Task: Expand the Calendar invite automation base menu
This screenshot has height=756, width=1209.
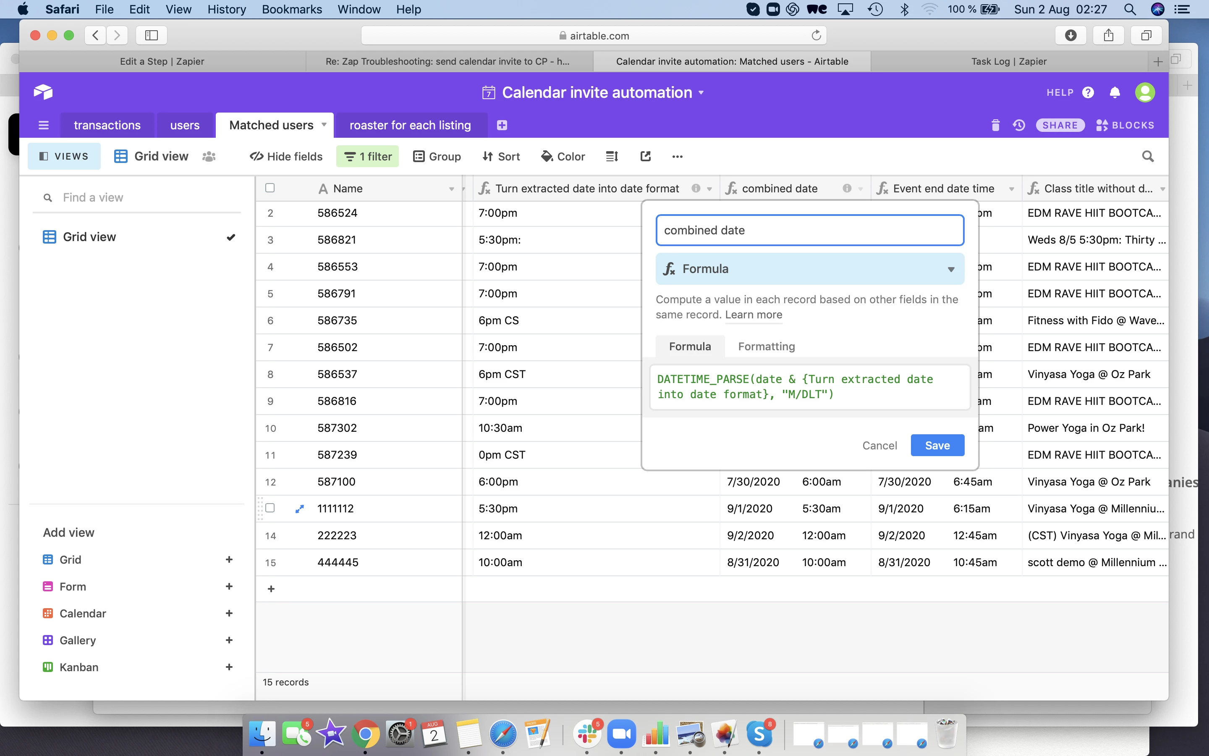Action: point(701,92)
